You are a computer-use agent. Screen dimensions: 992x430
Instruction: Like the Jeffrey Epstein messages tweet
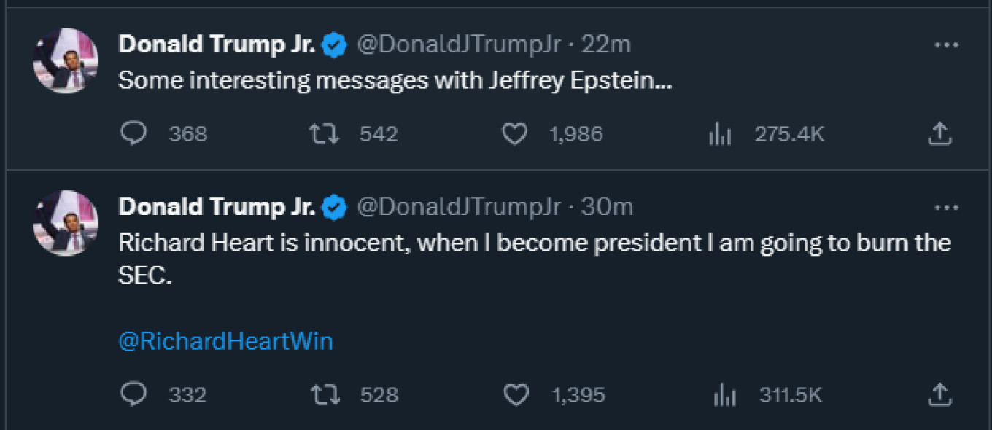point(515,134)
